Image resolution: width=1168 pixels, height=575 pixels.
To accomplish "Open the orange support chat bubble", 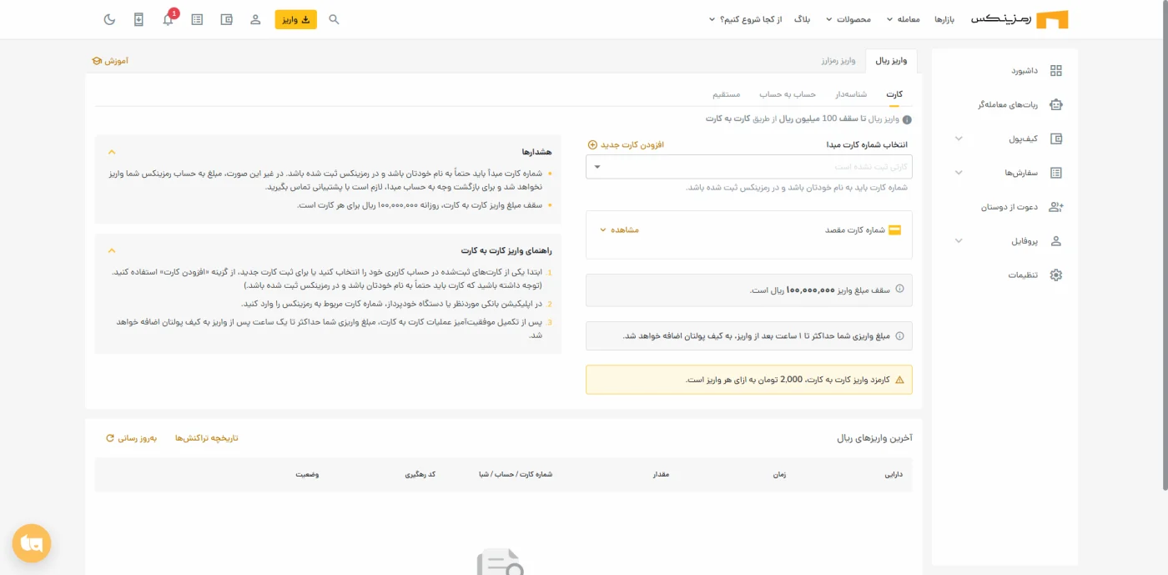I will tap(32, 543).
